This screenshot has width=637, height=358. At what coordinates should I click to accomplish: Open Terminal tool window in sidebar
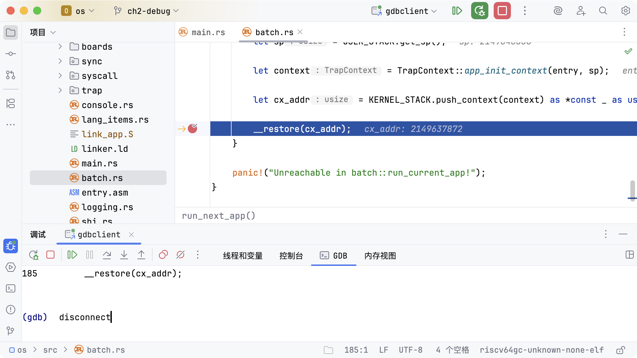(11, 288)
